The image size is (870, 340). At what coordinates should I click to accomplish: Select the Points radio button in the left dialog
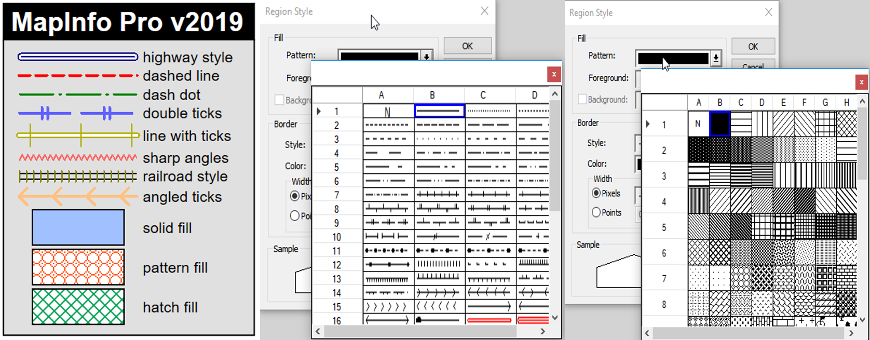pyautogui.click(x=295, y=215)
